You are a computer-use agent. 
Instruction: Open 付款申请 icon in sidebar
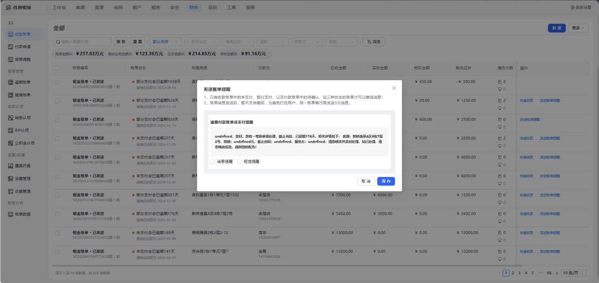(x=10, y=47)
